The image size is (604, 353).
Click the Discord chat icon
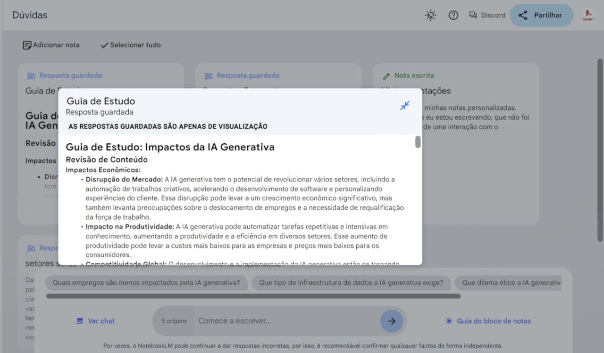click(473, 15)
